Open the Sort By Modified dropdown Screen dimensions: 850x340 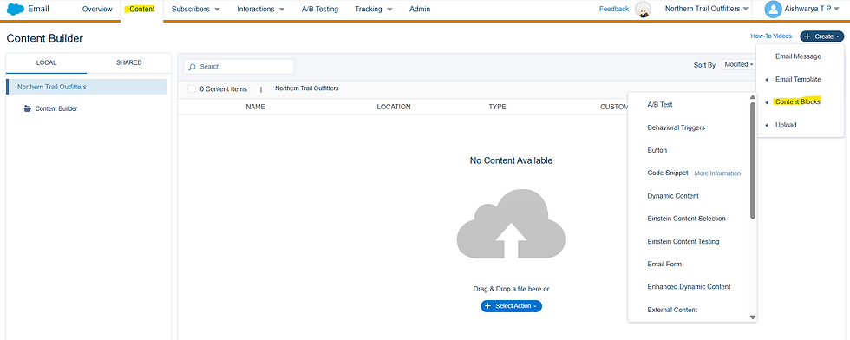click(739, 64)
